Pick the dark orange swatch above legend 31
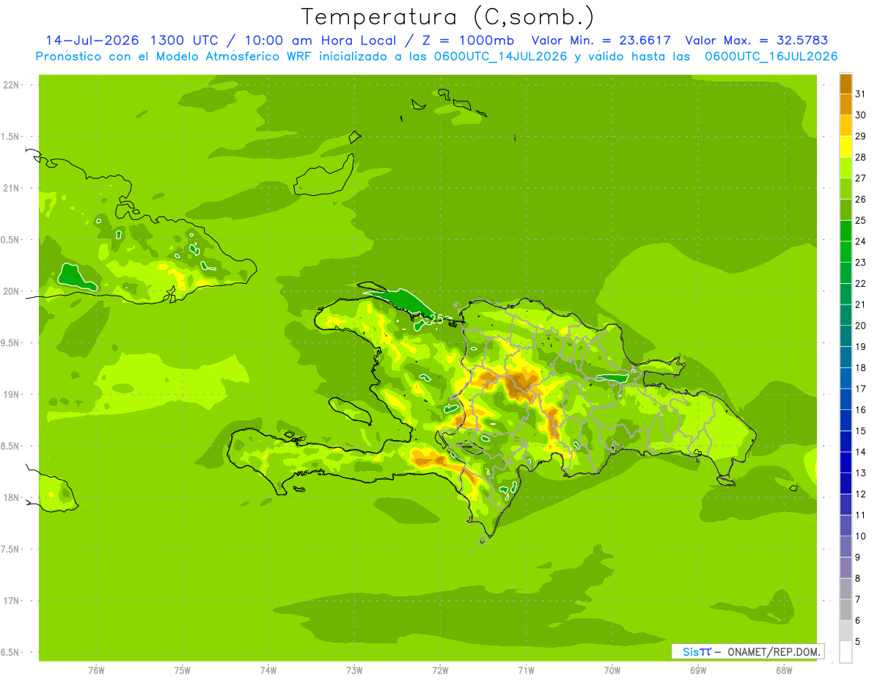 pyautogui.click(x=846, y=84)
